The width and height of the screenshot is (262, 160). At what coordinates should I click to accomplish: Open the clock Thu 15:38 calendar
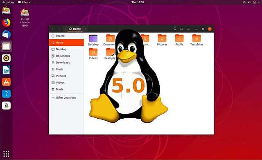(138, 2)
